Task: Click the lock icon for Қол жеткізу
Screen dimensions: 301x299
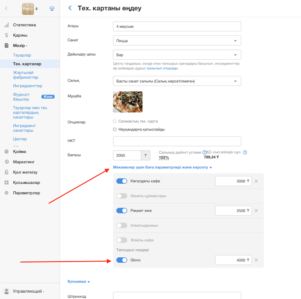Action: pyautogui.click(x=7, y=172)
